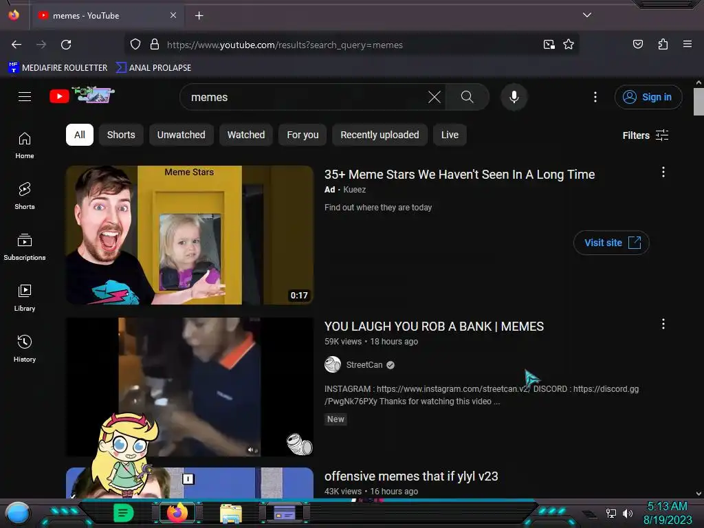This screenshot has height=528, width=704.
Task: Open options for Meme Stars ad
Action: [663, 172]
